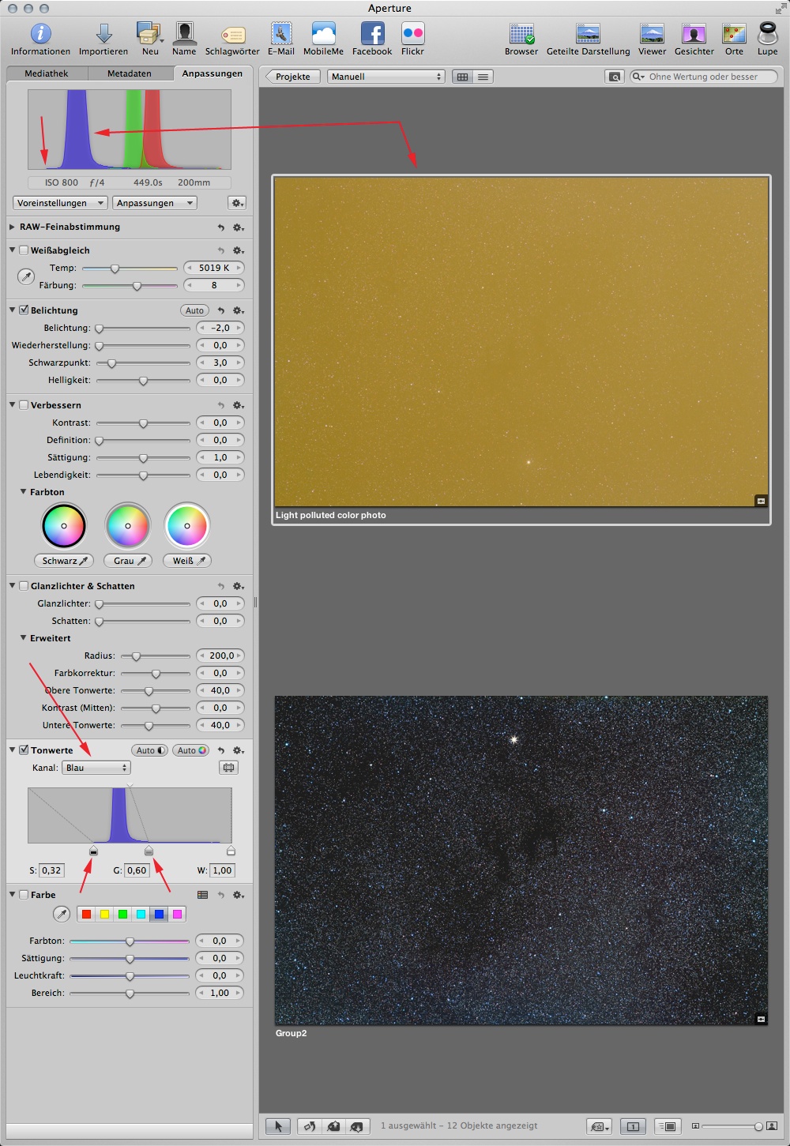Click the Importieren toolbar icon

click(x=103, y=33)
